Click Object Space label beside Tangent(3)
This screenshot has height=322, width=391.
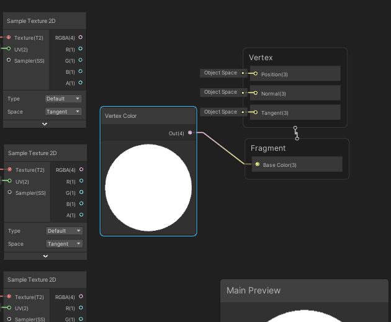[x=220, y=112]
